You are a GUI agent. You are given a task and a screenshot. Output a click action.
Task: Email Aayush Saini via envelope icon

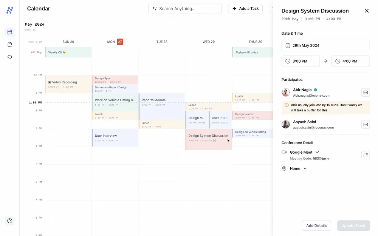tap(366, 125)
